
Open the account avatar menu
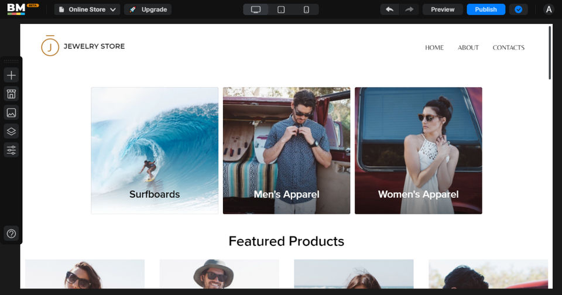tap(549, 9)
